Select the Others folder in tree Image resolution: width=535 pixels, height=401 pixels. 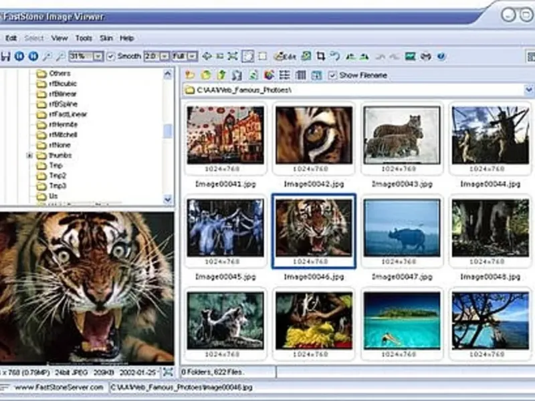point(60,74)
